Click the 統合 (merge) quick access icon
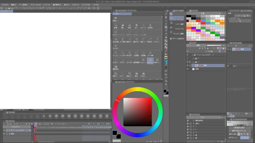The width and height of the screenshot is (255, 143). pos(136,74)
